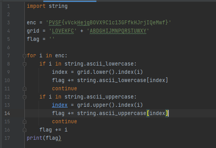Click line number 1 in gutter

[9, 6]
